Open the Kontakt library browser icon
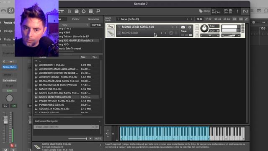 pyautogui.click(x=70, y=11)
